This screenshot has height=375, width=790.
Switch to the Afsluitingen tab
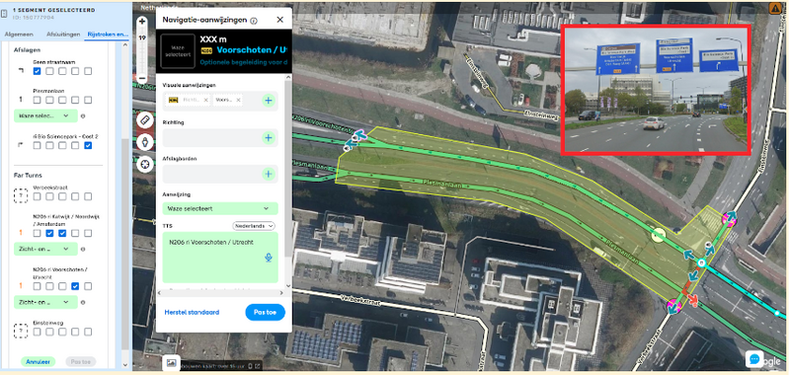pyautogui.click(x=63, y=35)
